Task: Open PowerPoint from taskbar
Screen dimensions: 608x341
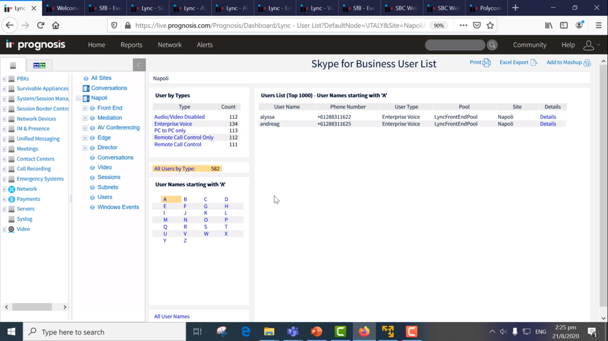Action: pyautogui.click(x=316, y=332)
